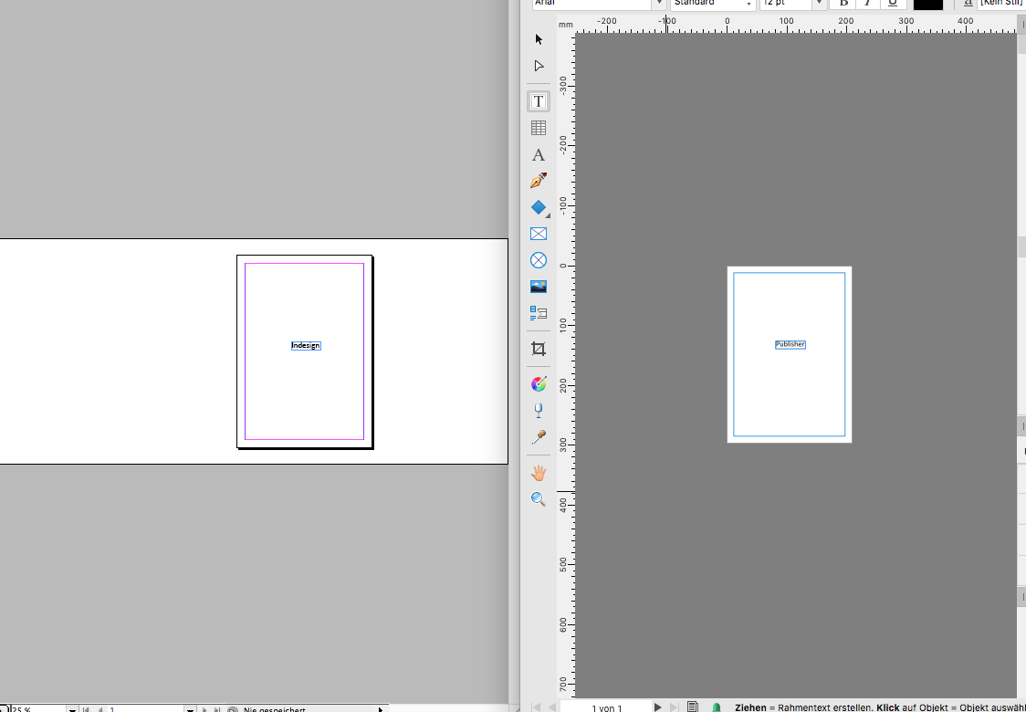Toggle Bold formatting in Publisher
Viewport: 1026px width, 712px height.
pos(843,4)
